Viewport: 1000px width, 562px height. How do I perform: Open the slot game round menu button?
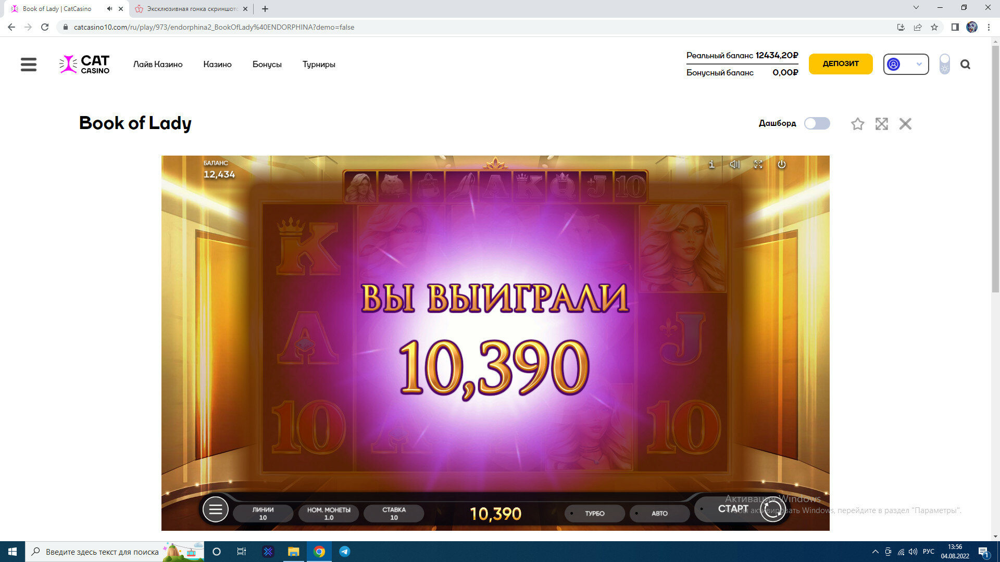[x=215, y=509]
